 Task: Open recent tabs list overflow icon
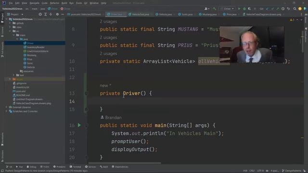301,14
